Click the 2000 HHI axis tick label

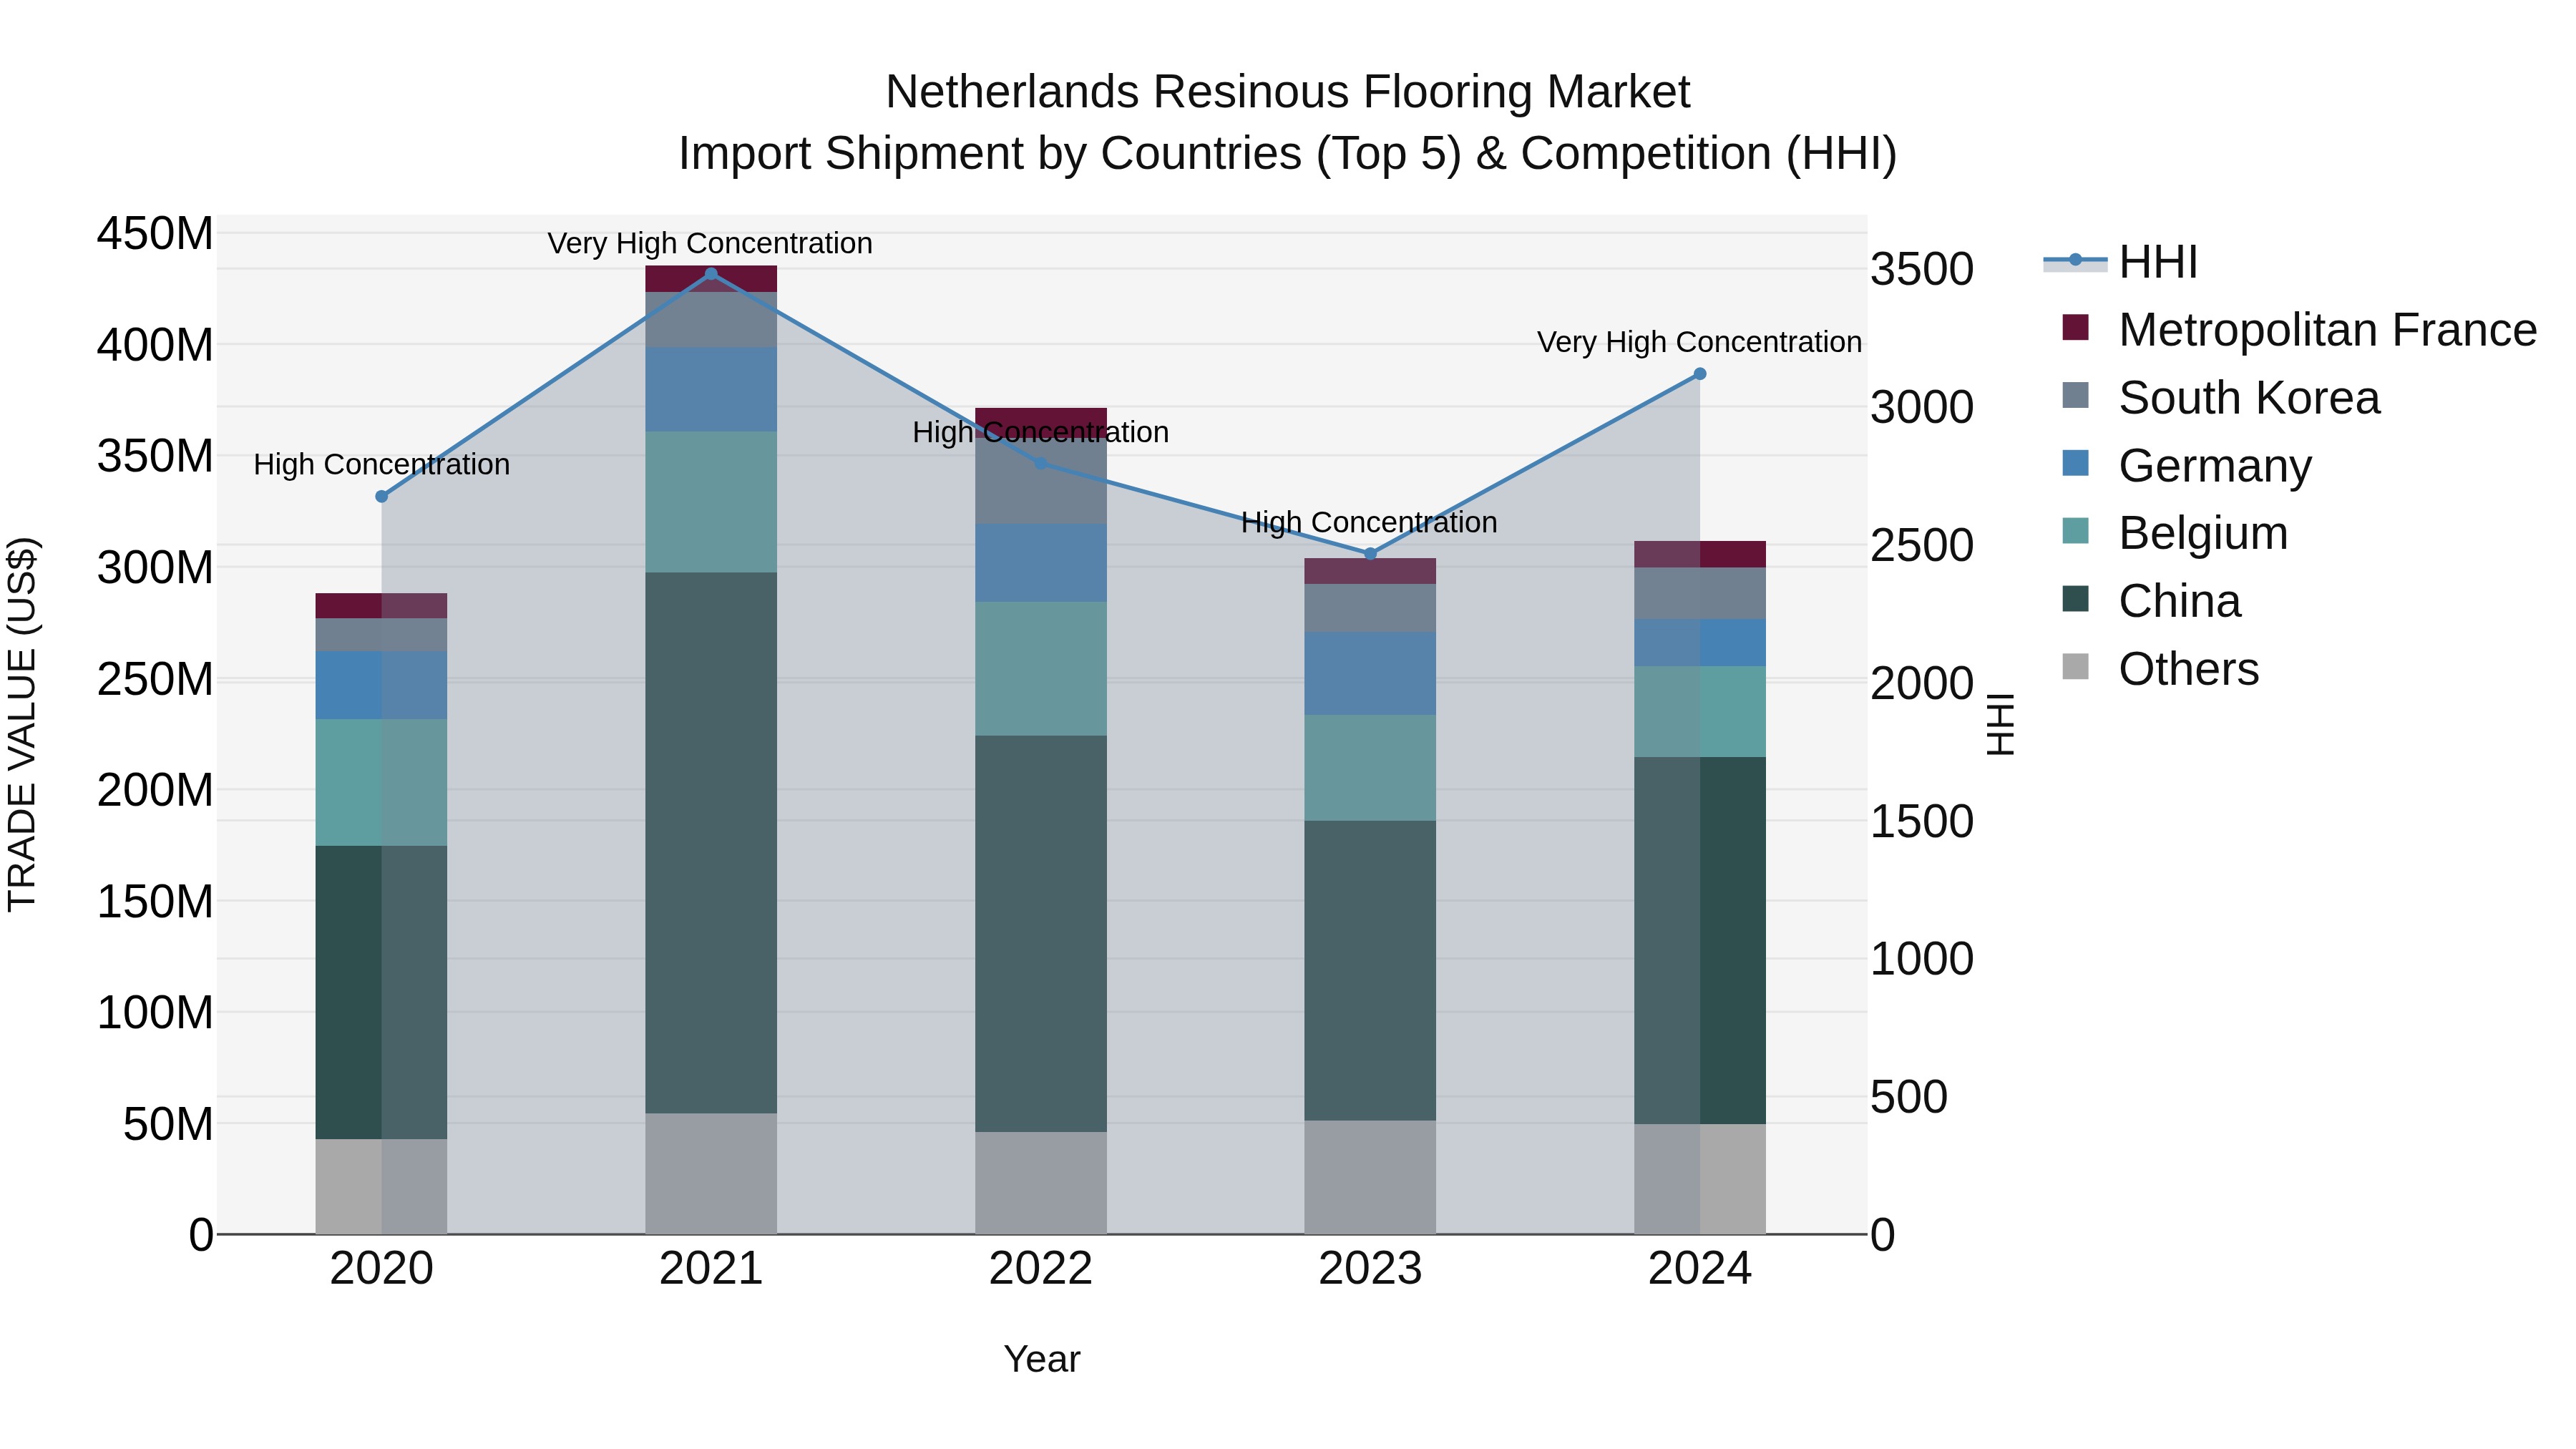(1922, 684)
